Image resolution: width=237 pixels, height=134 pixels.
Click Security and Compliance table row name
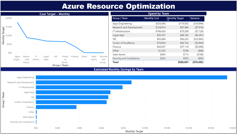pos(126,58)
